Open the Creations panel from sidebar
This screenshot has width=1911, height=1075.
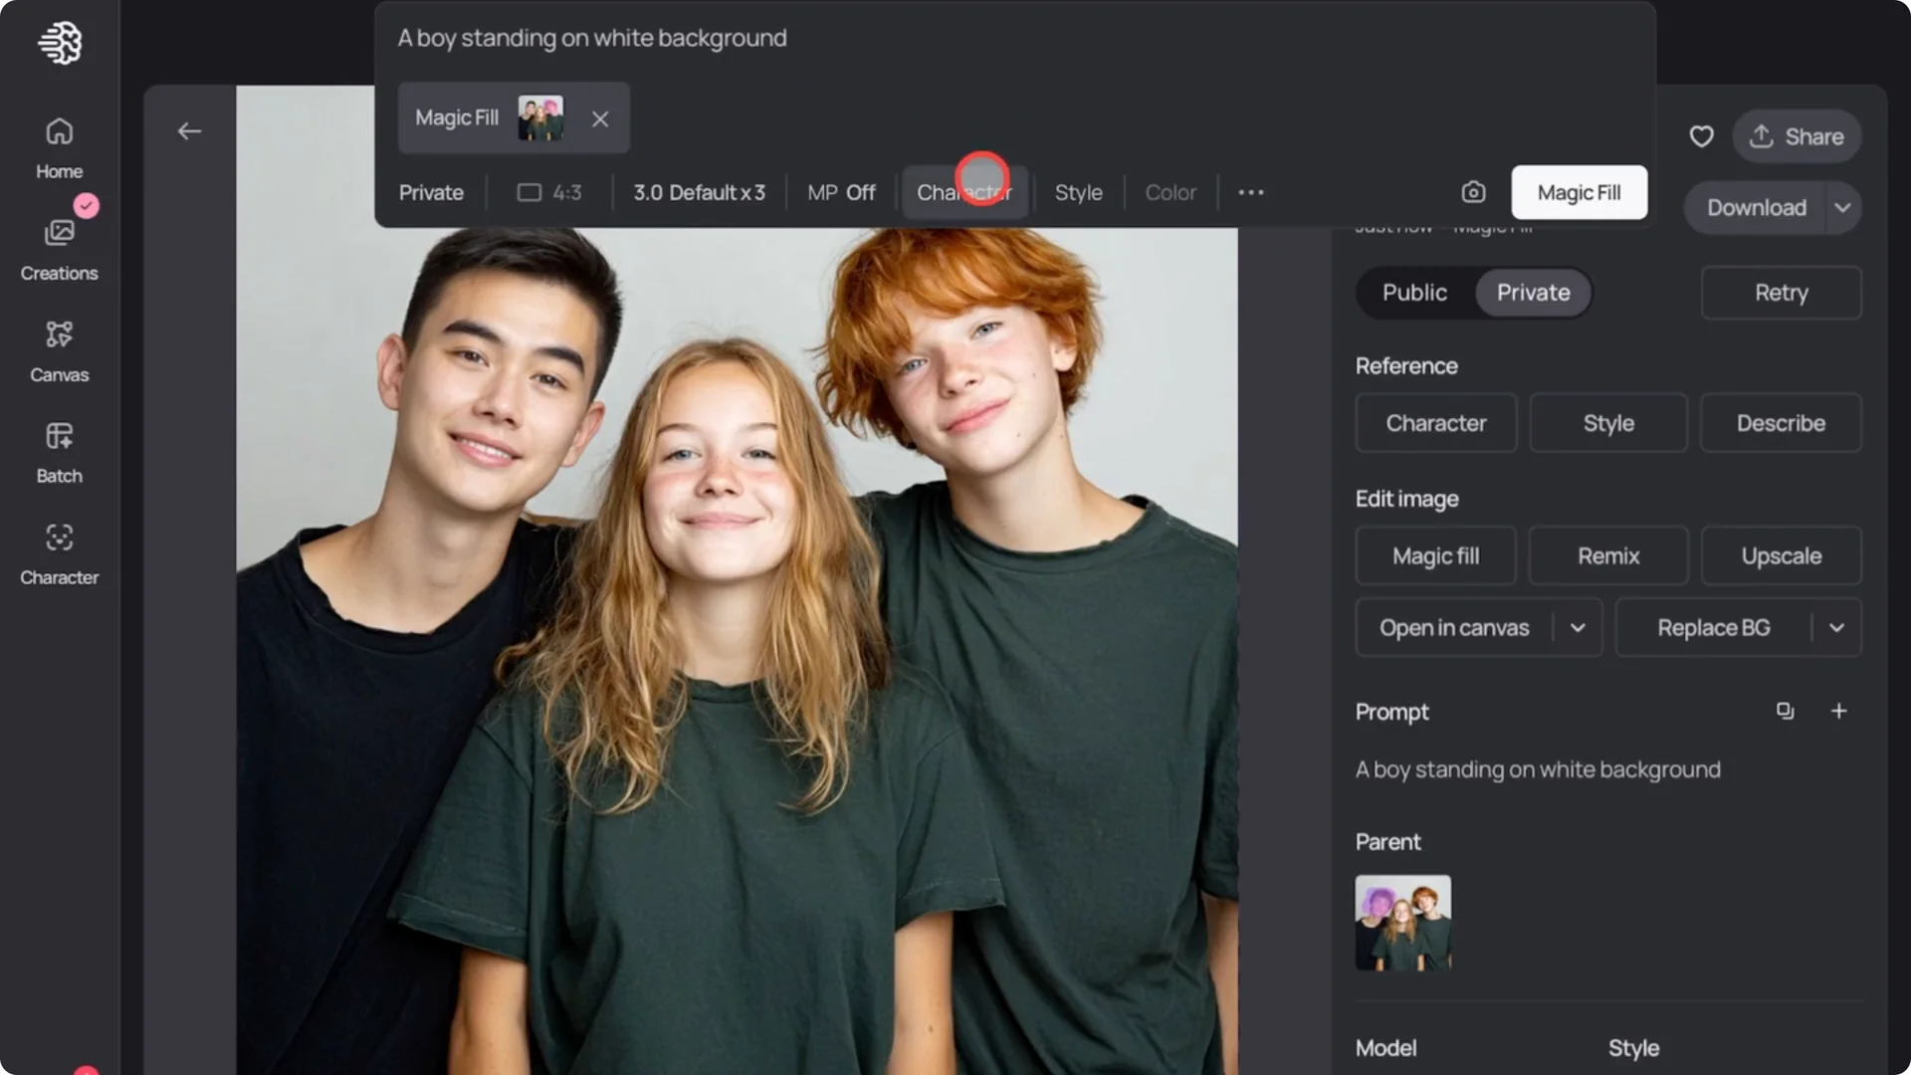[59, 247]
